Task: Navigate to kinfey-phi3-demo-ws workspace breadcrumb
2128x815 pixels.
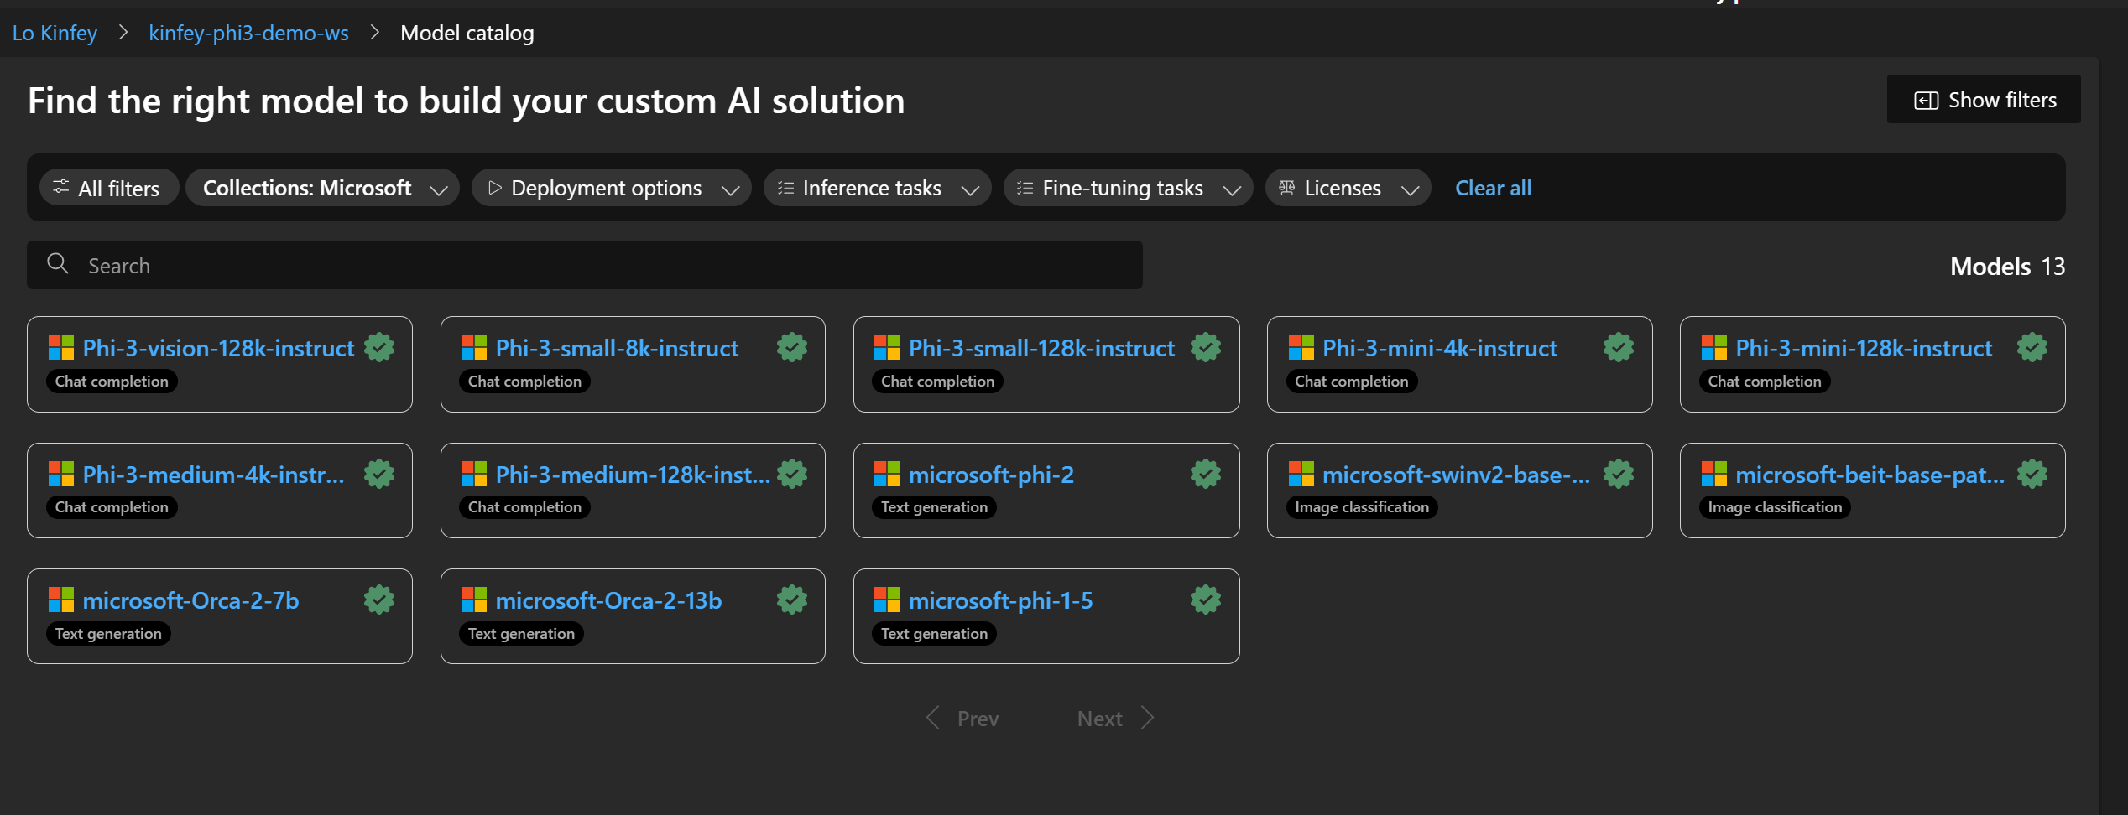Action: (249, 33)
